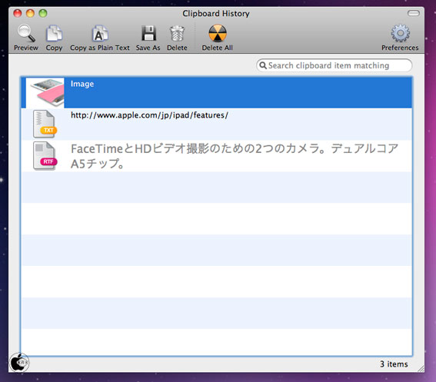Open Preferences via the gear icon
This screenshot has height=382, width=436.
(400, 33)
